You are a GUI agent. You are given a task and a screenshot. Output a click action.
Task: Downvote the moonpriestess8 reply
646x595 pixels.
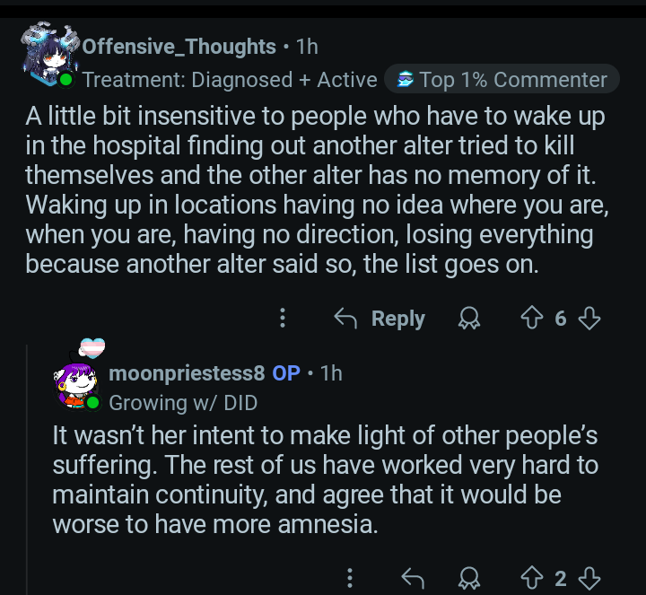pyautogui.click(x=589, y=577)
